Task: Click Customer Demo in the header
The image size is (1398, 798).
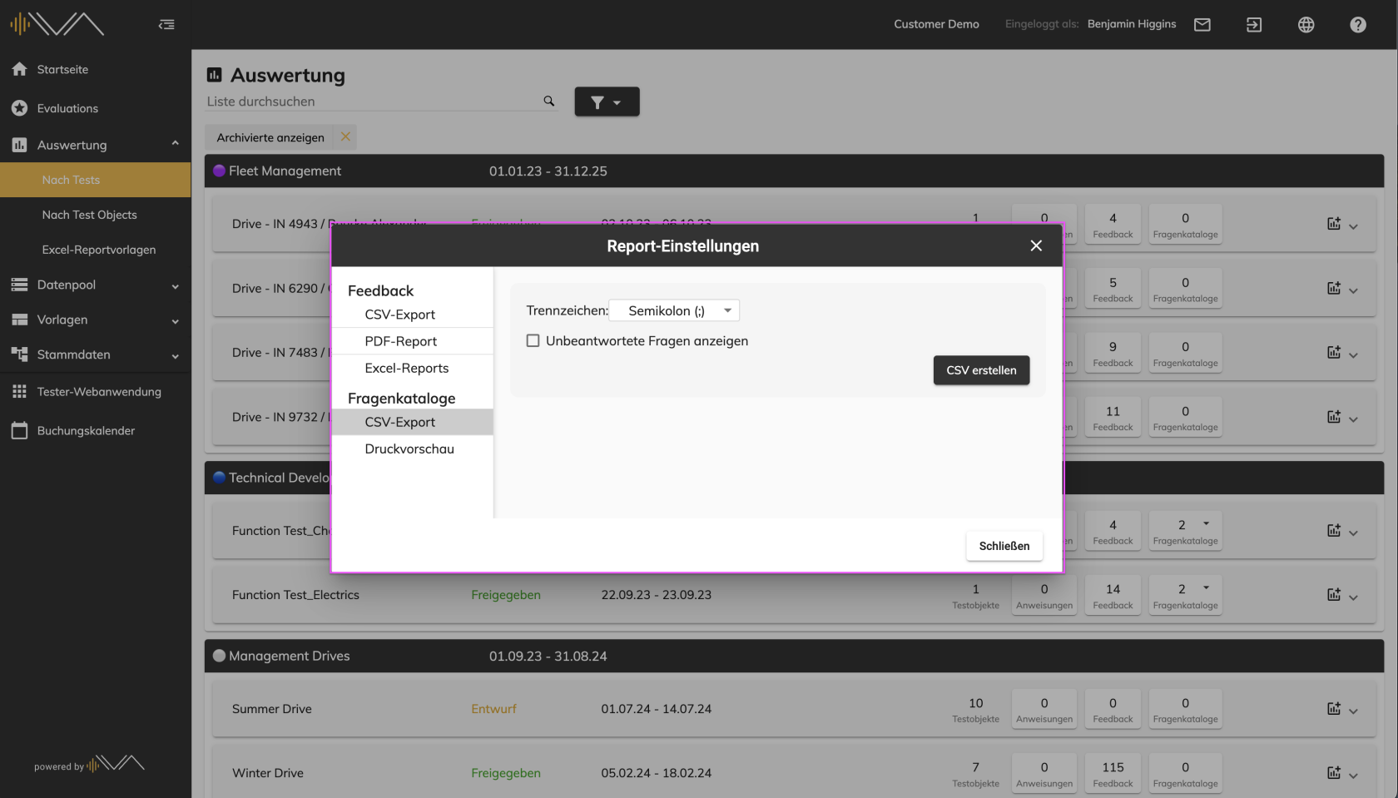Action: (936, 24)
